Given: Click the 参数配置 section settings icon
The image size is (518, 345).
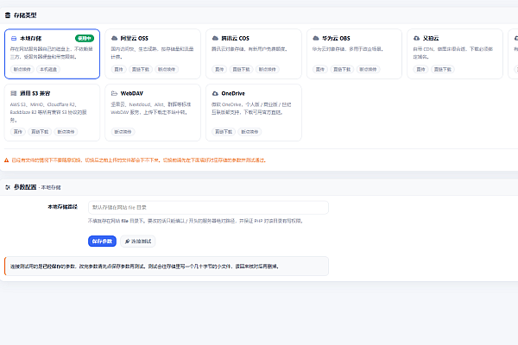Looking at the screenshot, I should 8,187.
